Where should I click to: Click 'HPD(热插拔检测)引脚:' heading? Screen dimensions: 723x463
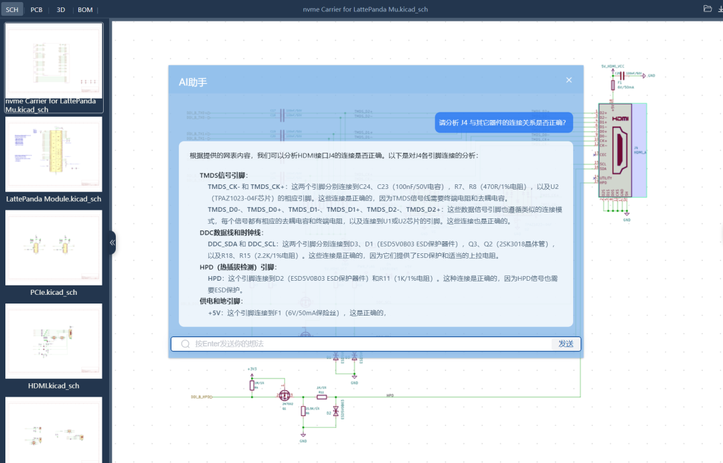pyautogui.click(x=238, y=267)
